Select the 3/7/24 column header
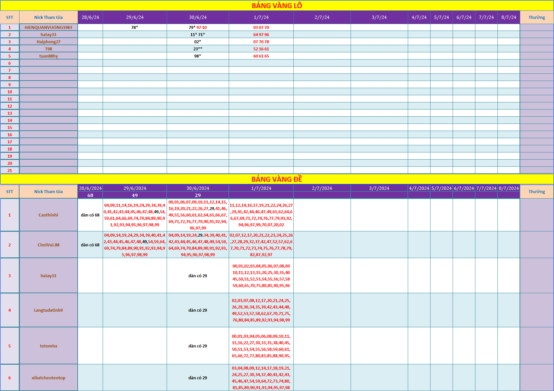The height and width of the screenshot is (391, 554). point(379,17)
